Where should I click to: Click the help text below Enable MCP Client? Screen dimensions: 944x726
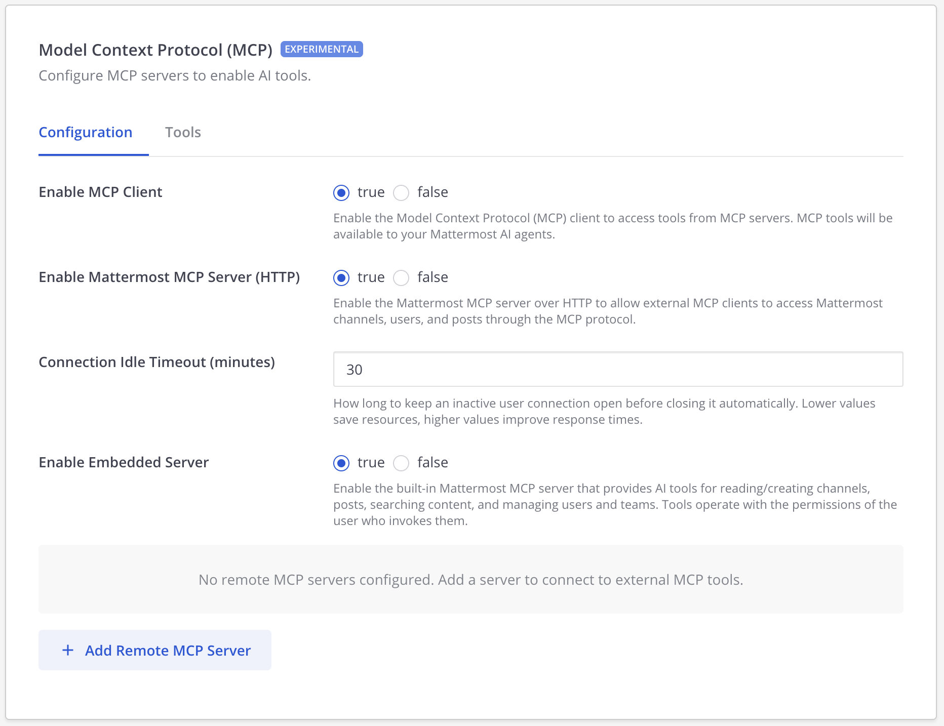coord(612,226)
